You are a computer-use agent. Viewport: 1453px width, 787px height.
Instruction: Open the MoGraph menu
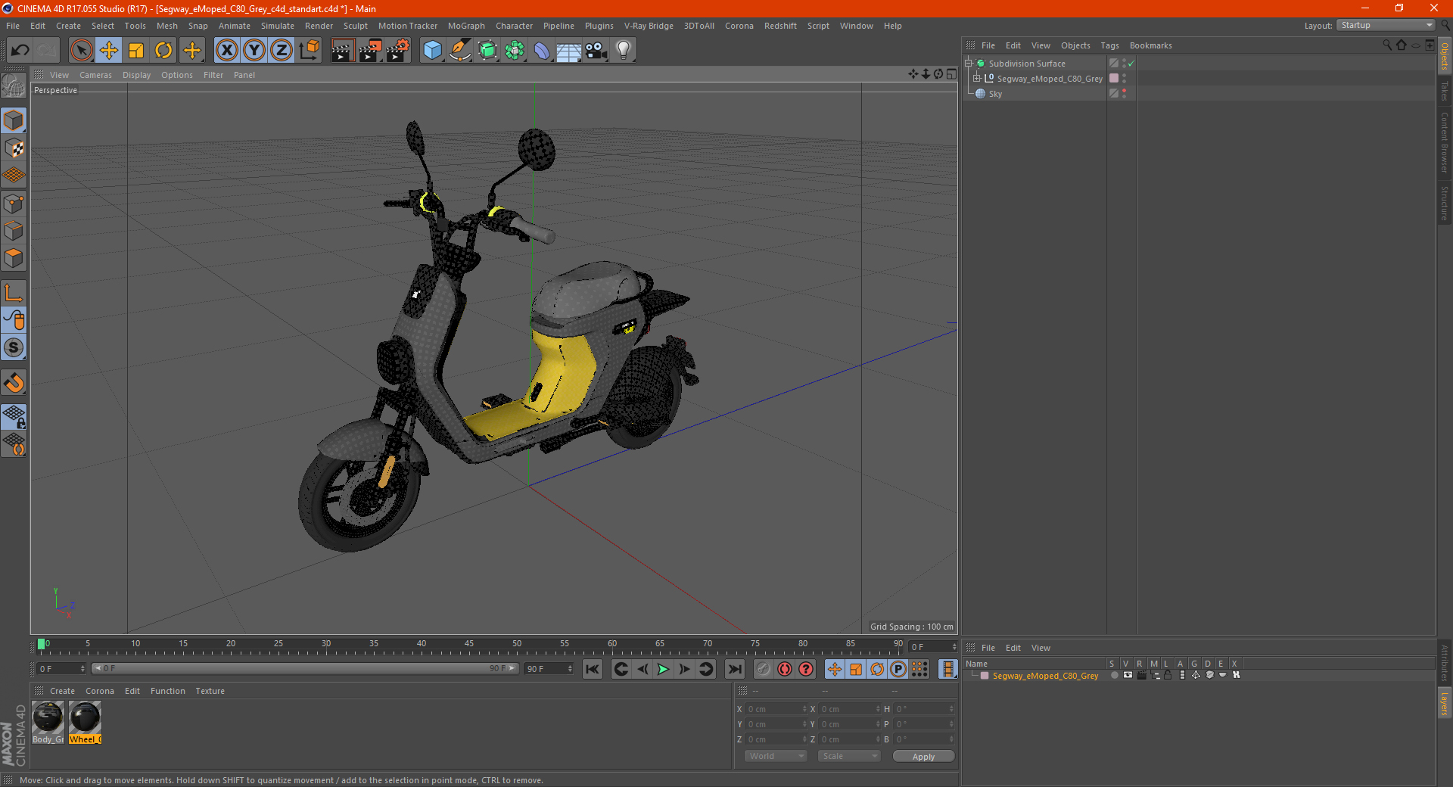click(x=466, y=26)
